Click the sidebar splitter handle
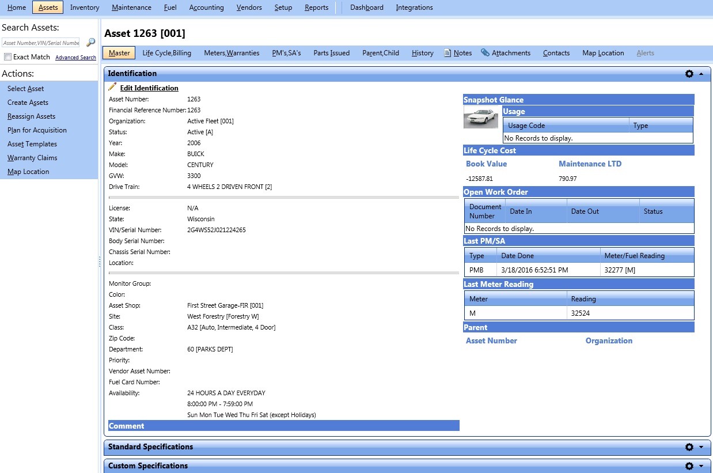 click(100, 262)
